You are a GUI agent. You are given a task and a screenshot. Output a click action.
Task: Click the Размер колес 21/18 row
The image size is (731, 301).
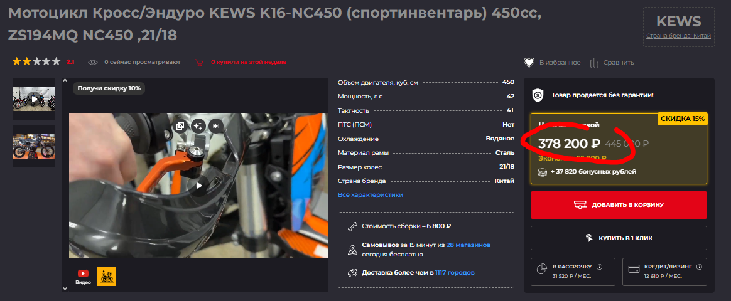[x=426, y=167]
